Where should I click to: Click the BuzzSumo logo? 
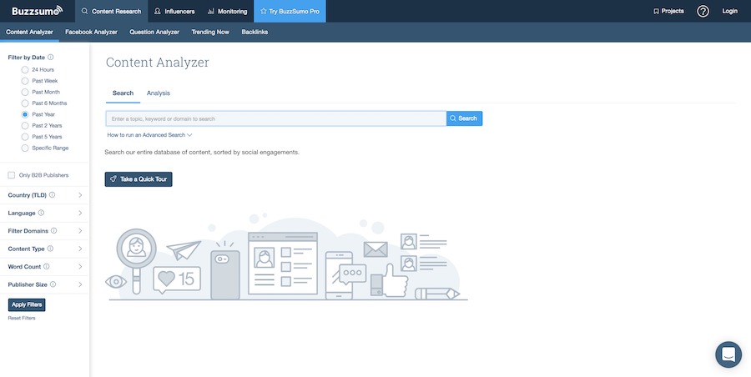point(38,11)
